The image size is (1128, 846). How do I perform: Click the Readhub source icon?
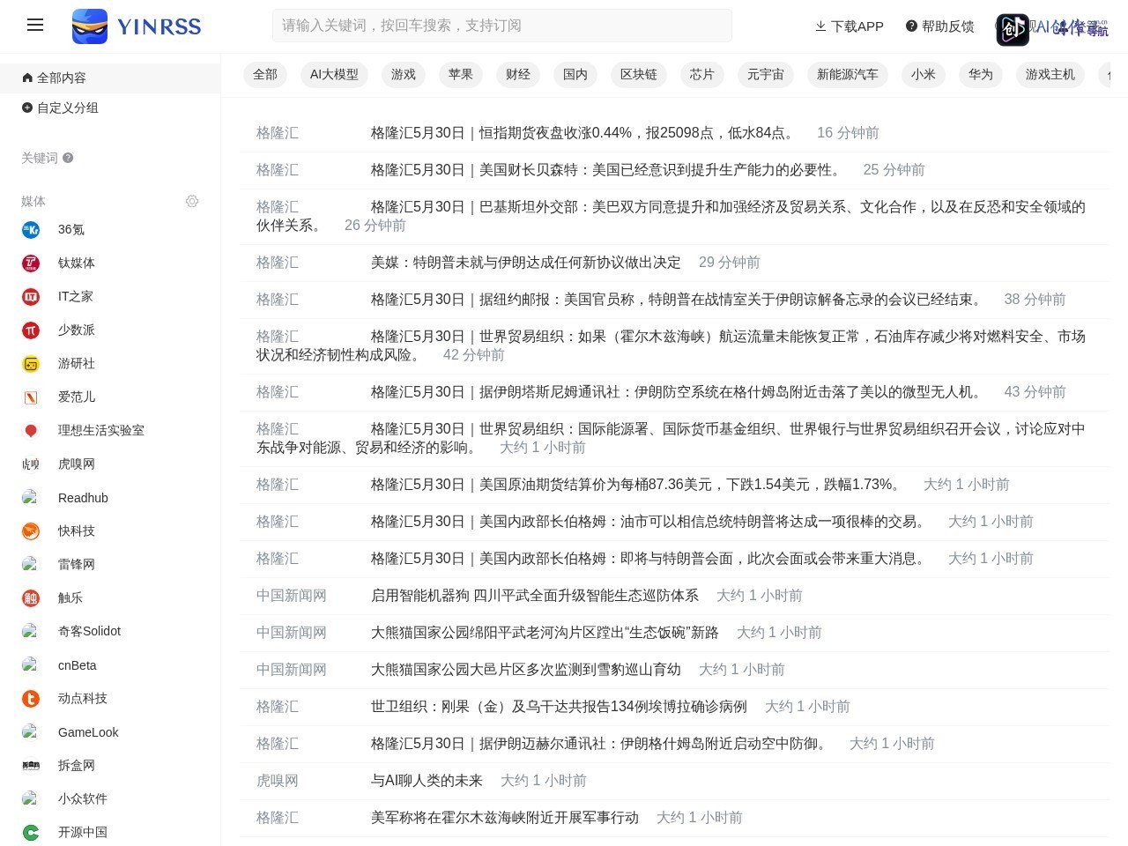31,498
